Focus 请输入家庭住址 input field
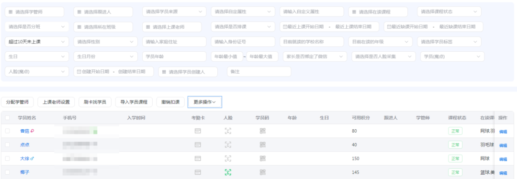This screenshot has height=179, width=517. tap(174, 42)
